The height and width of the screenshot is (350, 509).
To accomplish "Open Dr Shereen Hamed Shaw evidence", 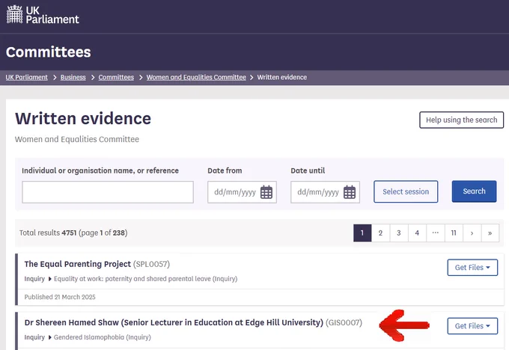I will click(x=174, y=323).
